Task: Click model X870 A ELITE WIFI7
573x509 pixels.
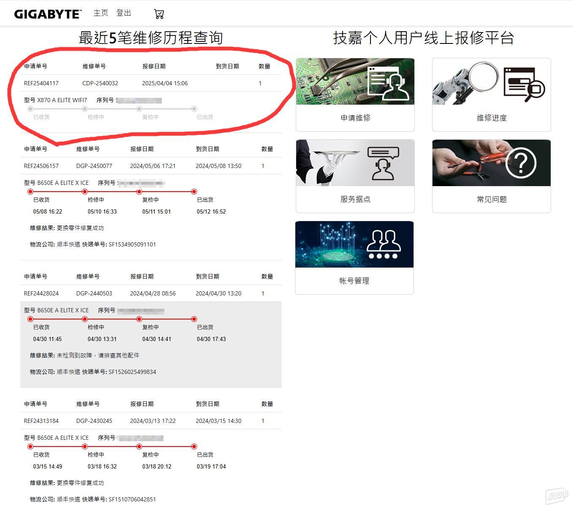Action: coord(62,100)
